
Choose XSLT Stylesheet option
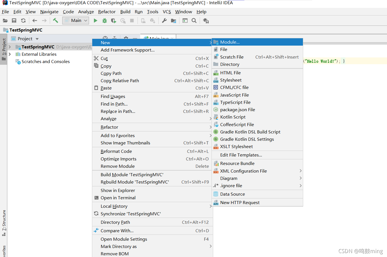point(257,146)
